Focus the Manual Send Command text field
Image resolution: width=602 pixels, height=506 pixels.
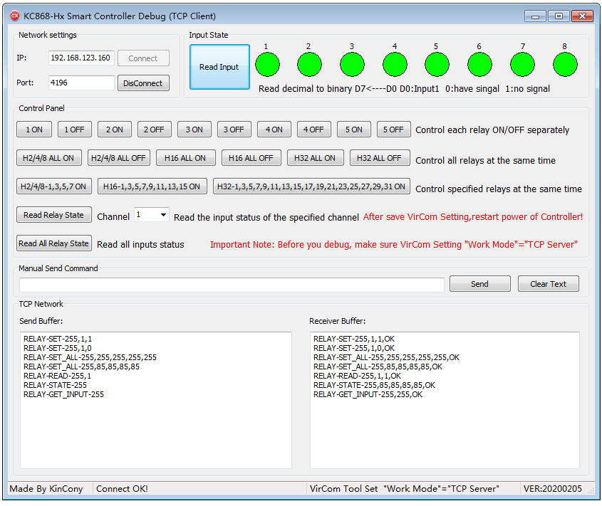[x=232, y=285]
